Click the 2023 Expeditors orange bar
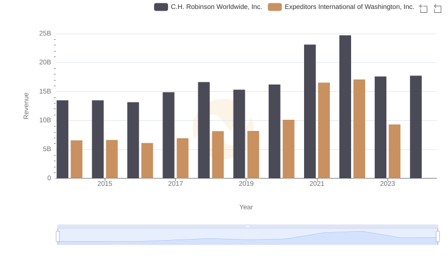Image resolution: width=448 pixels, height=258 pixels. click(395, 151)
